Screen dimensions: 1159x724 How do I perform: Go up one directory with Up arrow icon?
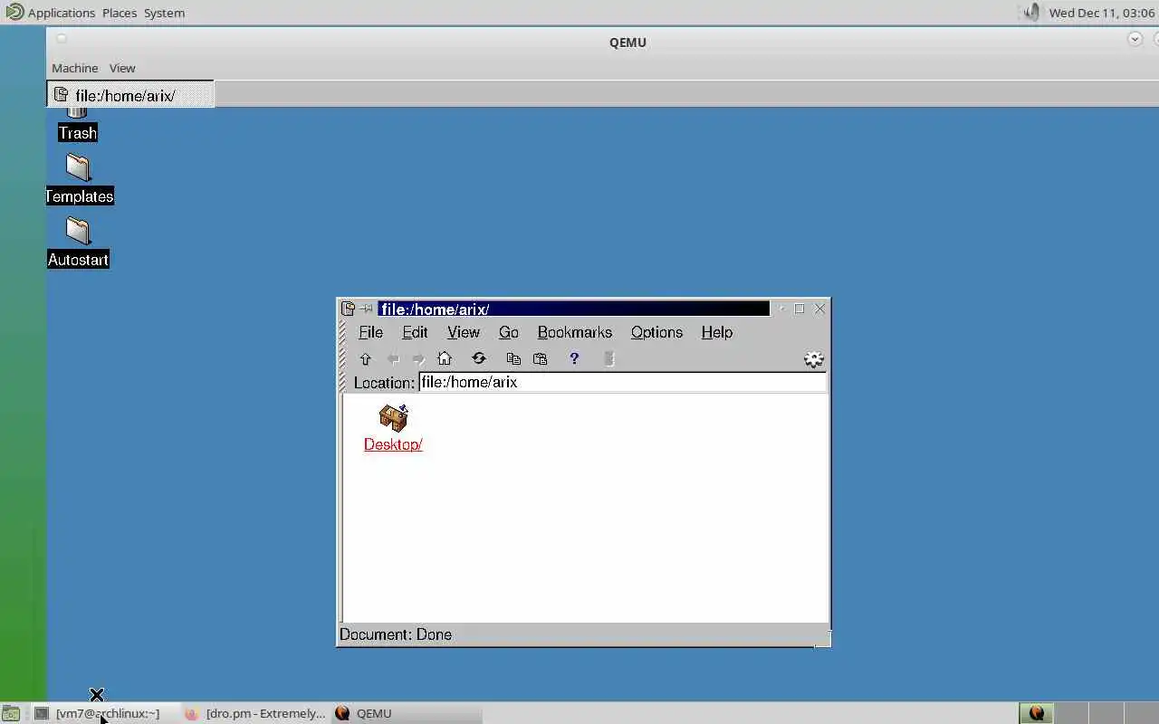pyautogui.click(x=366, y=359)
